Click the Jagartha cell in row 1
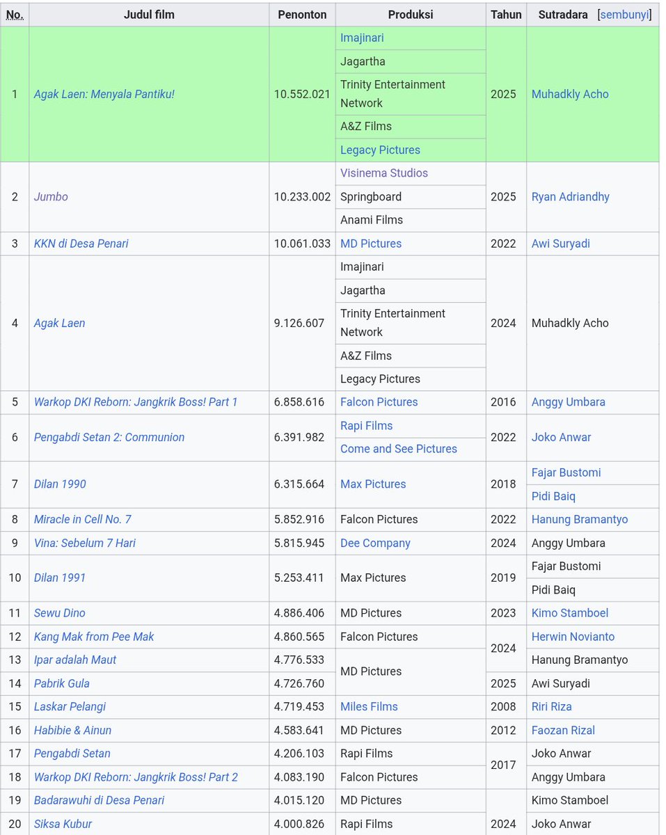This screenshot has height=835, width=666. [x=411, y=61]
